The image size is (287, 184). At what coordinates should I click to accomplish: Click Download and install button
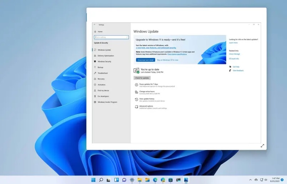click(x=145, y=60)
